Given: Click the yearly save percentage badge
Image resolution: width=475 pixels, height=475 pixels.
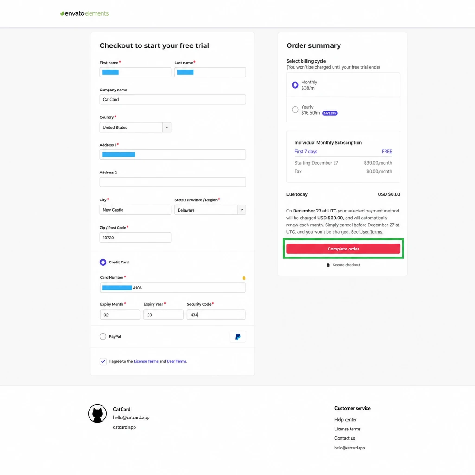Looking at the screenshot, I should click(x=330, y=113).
